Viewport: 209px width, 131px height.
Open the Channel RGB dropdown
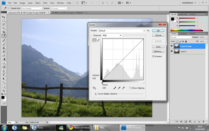(112, 35)
